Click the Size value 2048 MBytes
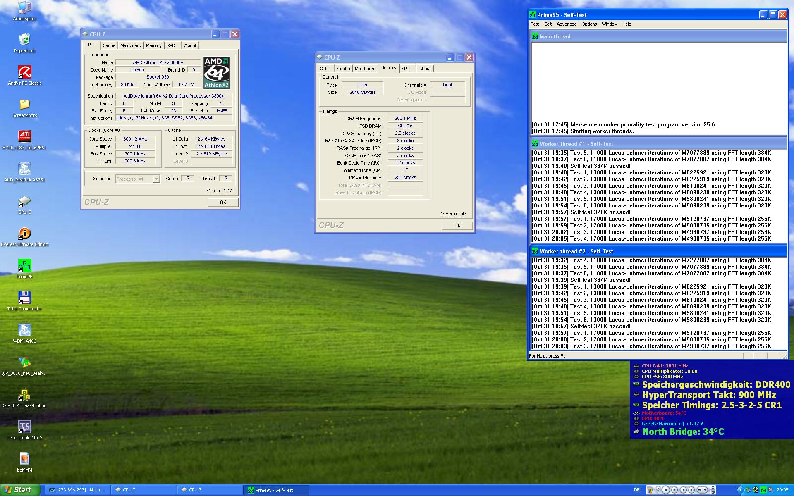The height and width of the screenshot is (496, 794). tap(363, 92)
